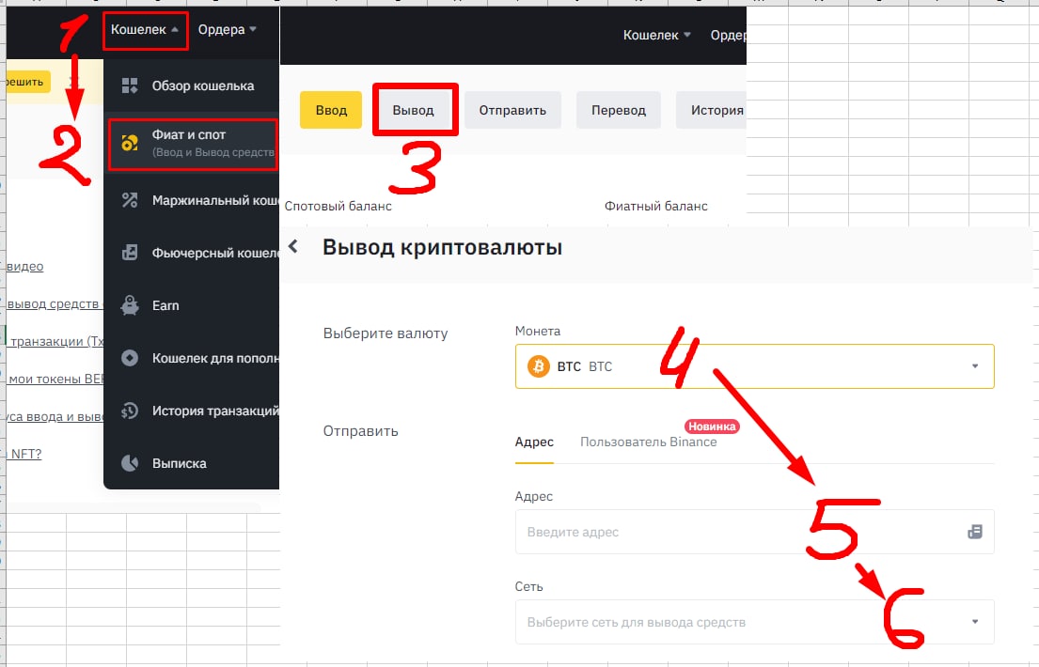The width and height of the screenshot is (1039, 667).
Task: Go back using the arrow beside Вывод криптовалюты
Action: 293,246
